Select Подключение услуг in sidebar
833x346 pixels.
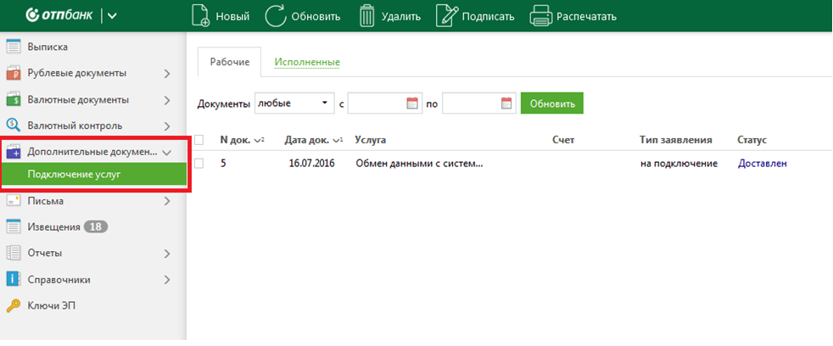click(x=94, y=175)
